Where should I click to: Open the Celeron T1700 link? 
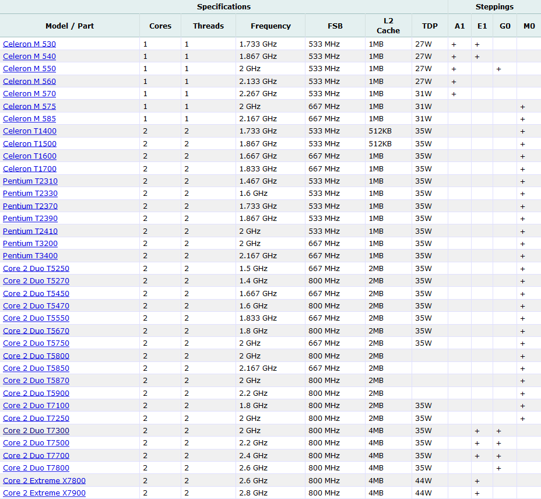[30, 168]
